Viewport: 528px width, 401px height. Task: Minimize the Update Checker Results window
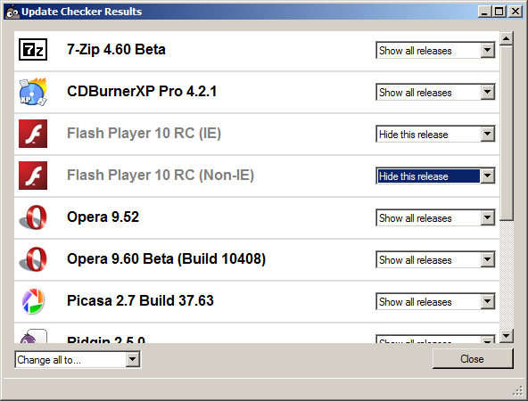tap(484, 12)
